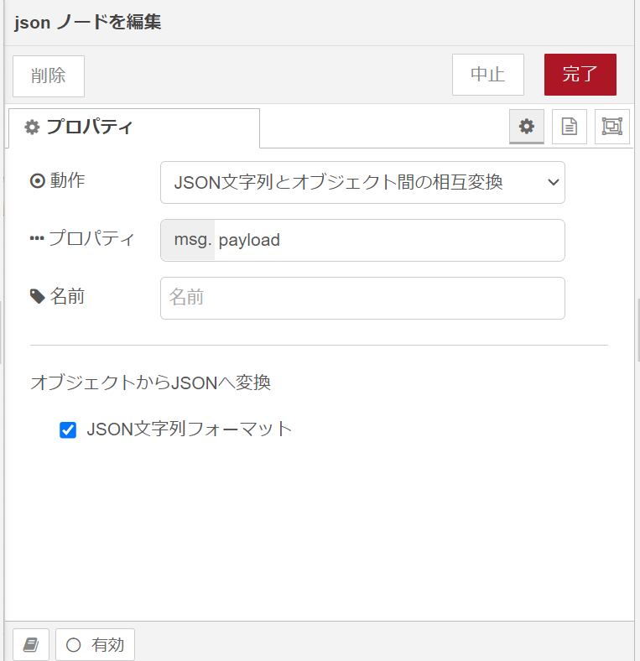Click the 中止 cancel button
The height and width of the screenshot is (661, 640).
(x=488, y=75)
